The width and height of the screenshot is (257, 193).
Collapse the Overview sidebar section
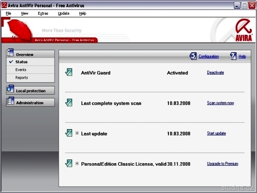30,54
